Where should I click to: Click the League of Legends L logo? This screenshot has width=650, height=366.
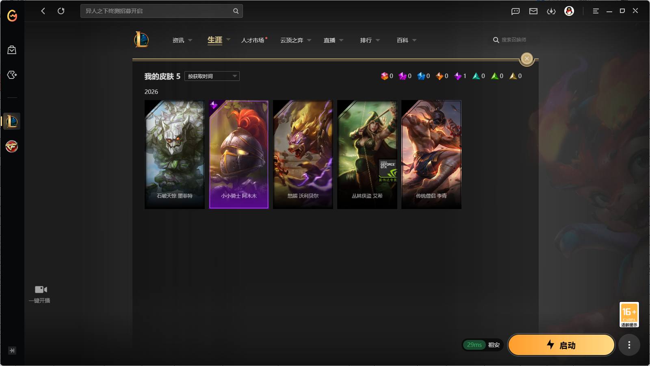point(141,39)
